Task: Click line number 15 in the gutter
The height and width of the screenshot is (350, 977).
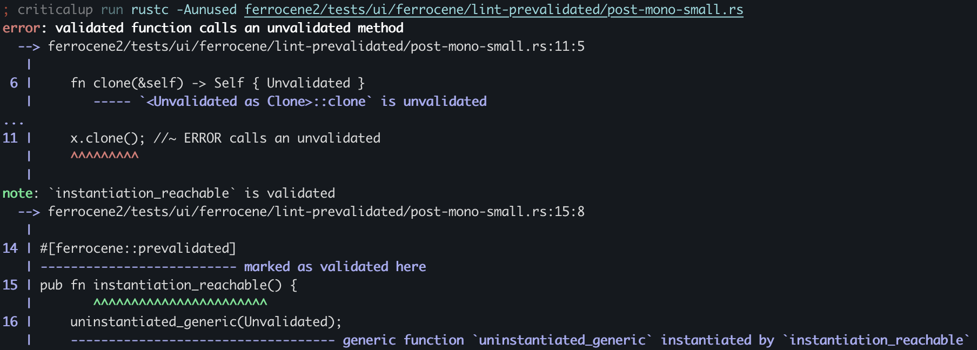Action: (10, 285)
